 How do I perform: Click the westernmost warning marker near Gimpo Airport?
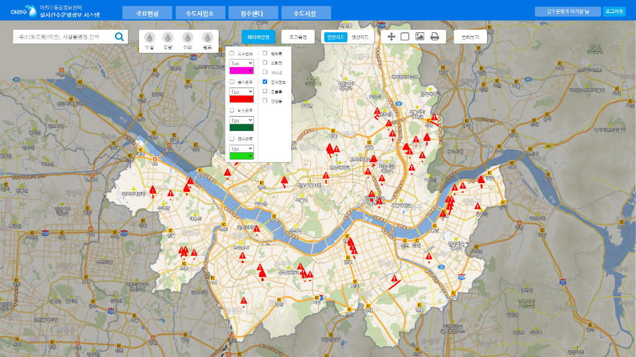coord(153,190)
